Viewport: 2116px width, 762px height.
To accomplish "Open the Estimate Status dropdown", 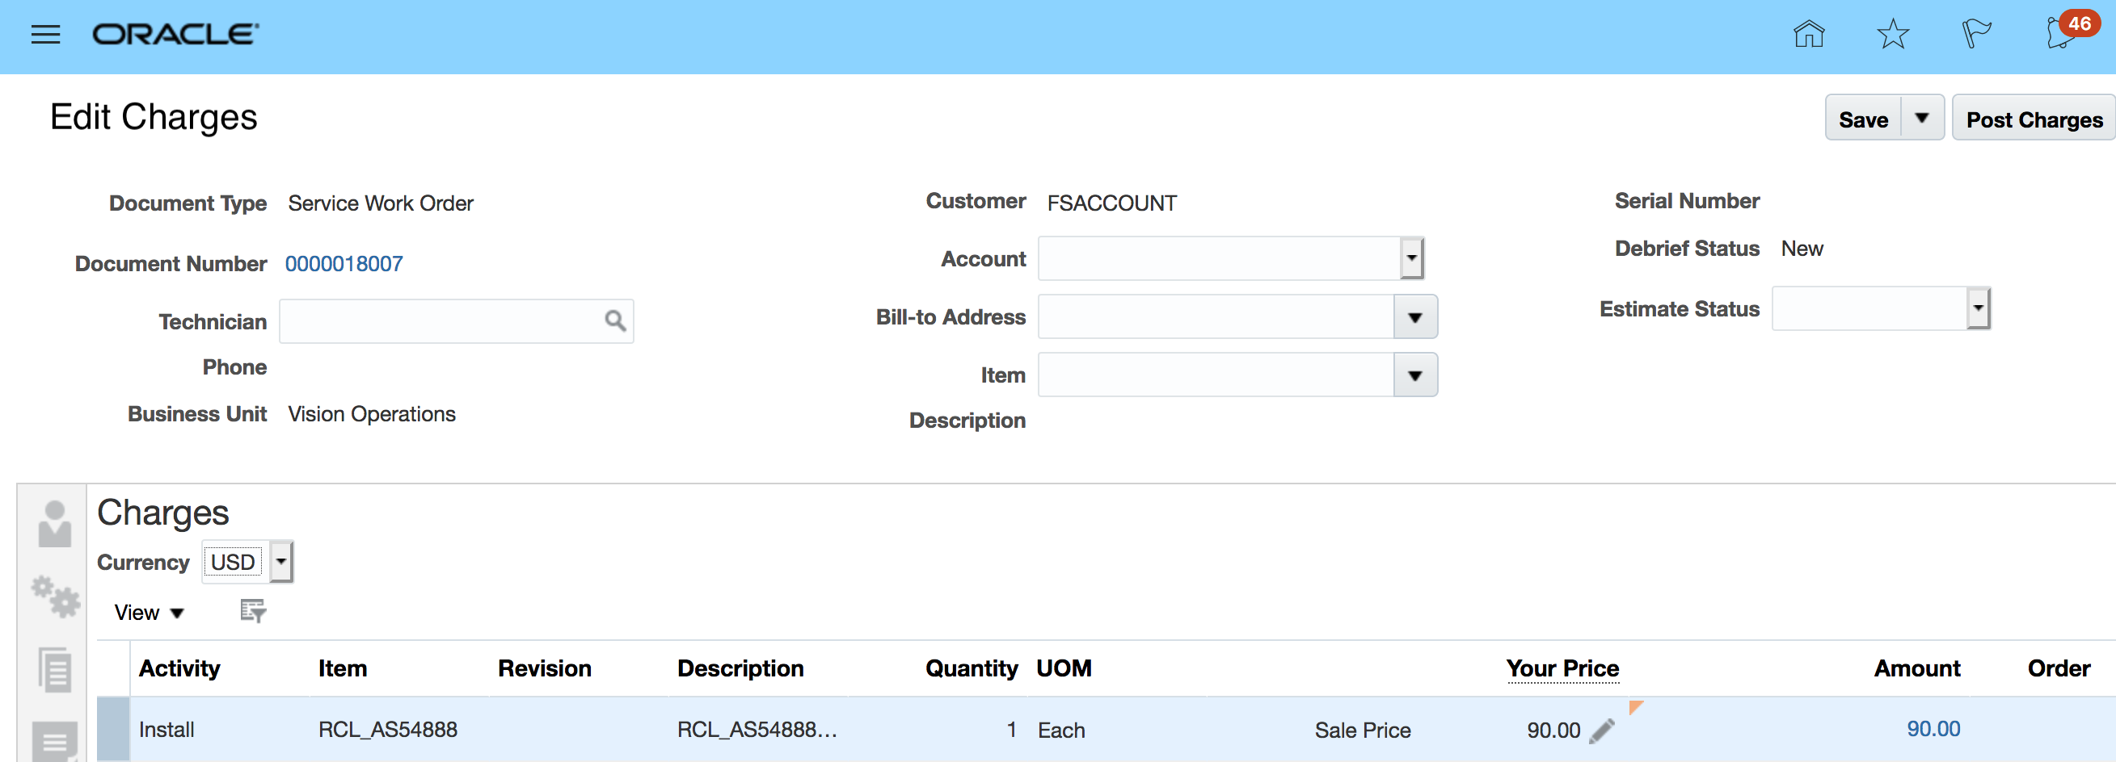I will click(1978, 308).
